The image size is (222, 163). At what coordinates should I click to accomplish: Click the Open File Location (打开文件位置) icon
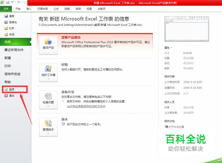pyautogui.click(x=166, y=127)
